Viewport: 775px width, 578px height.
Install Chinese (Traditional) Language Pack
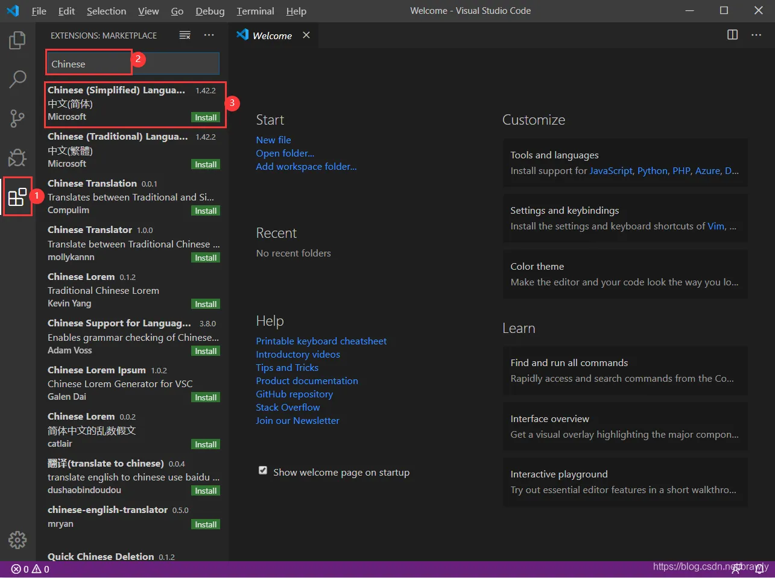pos(206,164)
